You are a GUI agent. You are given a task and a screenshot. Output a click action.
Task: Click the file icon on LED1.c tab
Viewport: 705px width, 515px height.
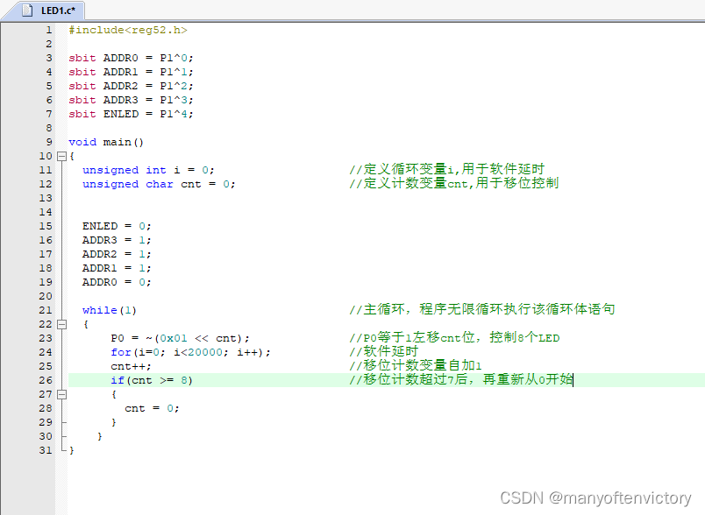pos(27,10)
